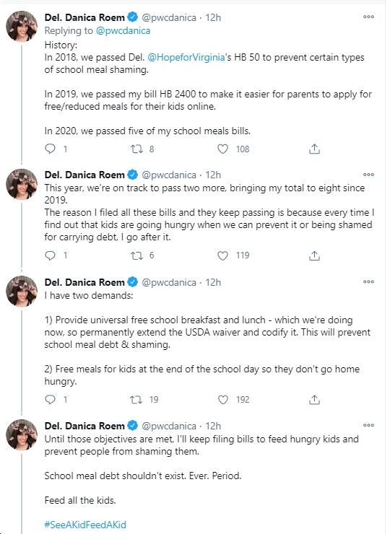Like the tweet with 119 likes
Screen dimensions: 390x534
point(222,255)
